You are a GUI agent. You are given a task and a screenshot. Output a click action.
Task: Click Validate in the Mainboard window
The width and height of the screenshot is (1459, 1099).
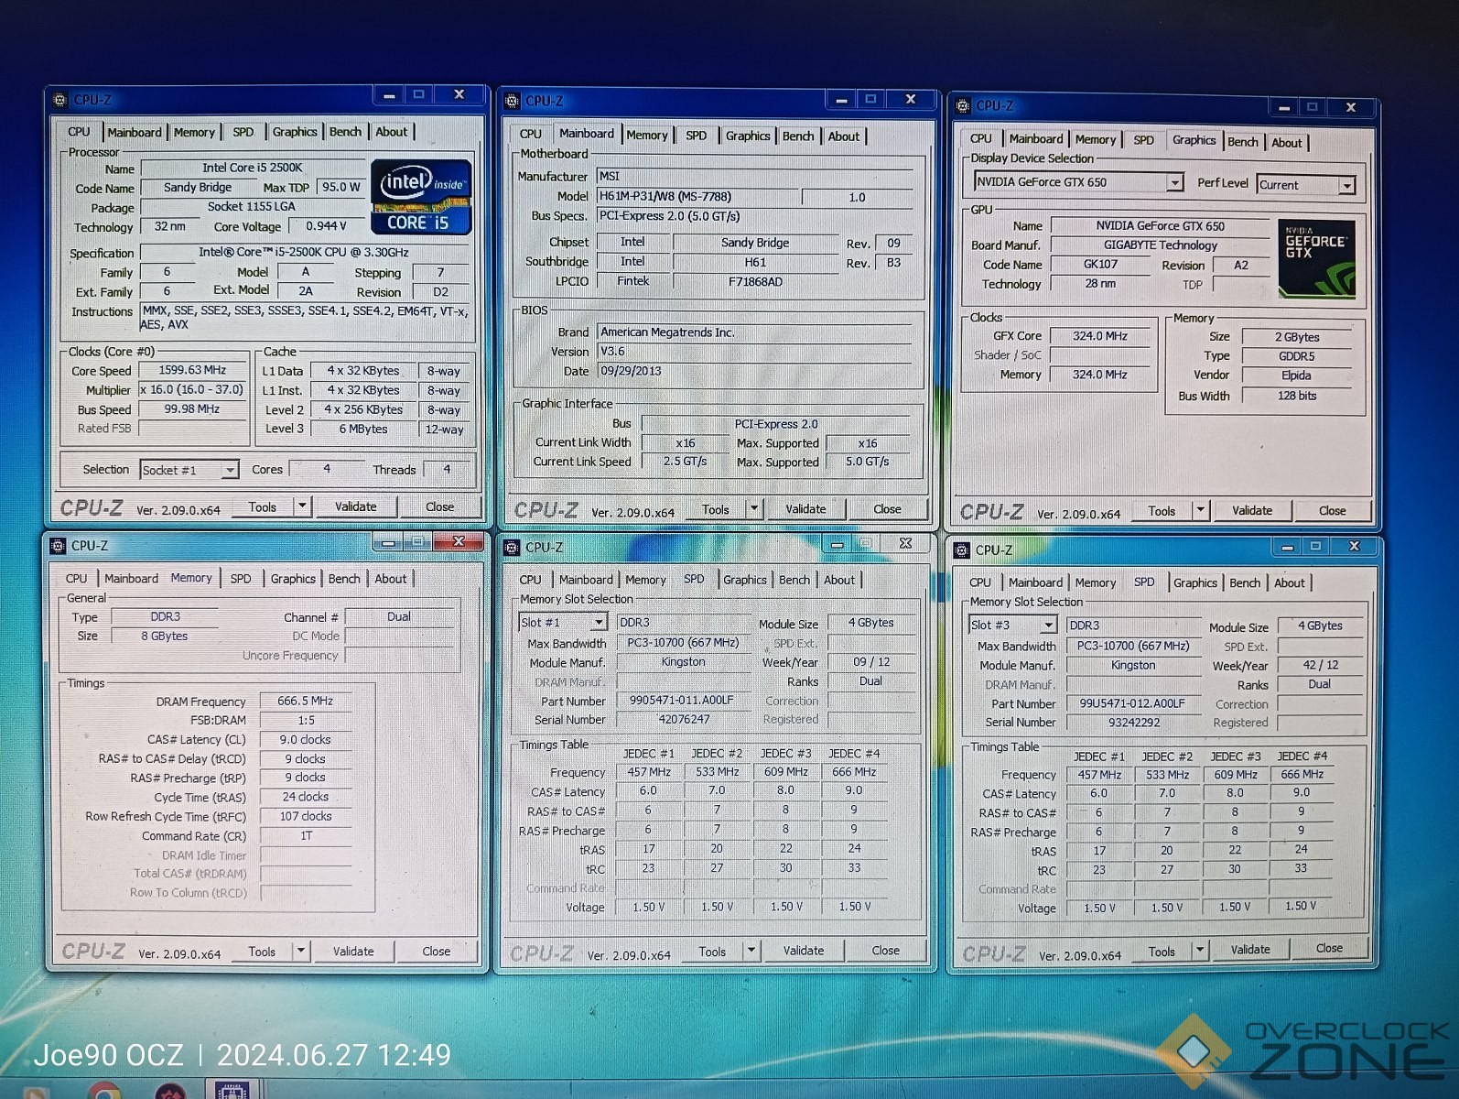pyautogui.click(x=805, y=509)
